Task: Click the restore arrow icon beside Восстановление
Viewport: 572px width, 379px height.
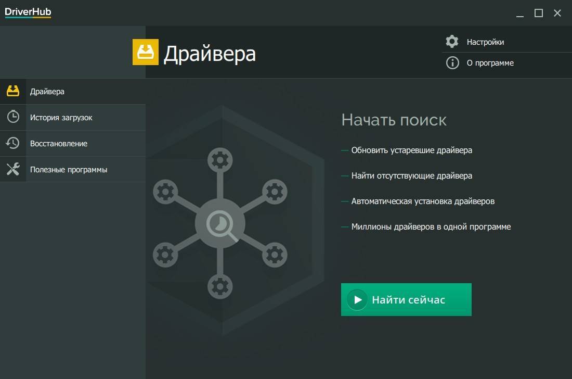Action: pyautogui.click(x=13, y=143)
